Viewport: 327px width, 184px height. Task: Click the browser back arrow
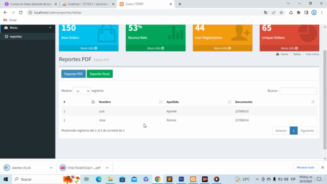coord(5,12)
